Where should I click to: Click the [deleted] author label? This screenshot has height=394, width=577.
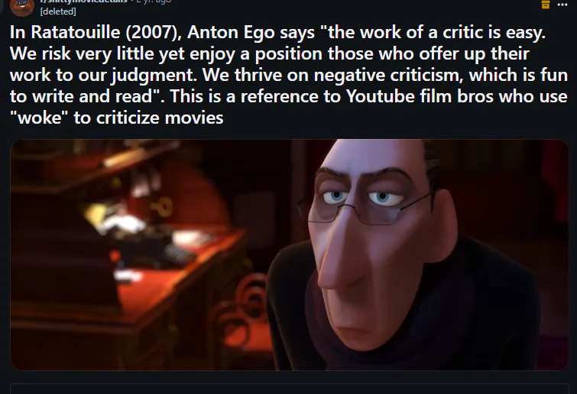click(58, 11)
